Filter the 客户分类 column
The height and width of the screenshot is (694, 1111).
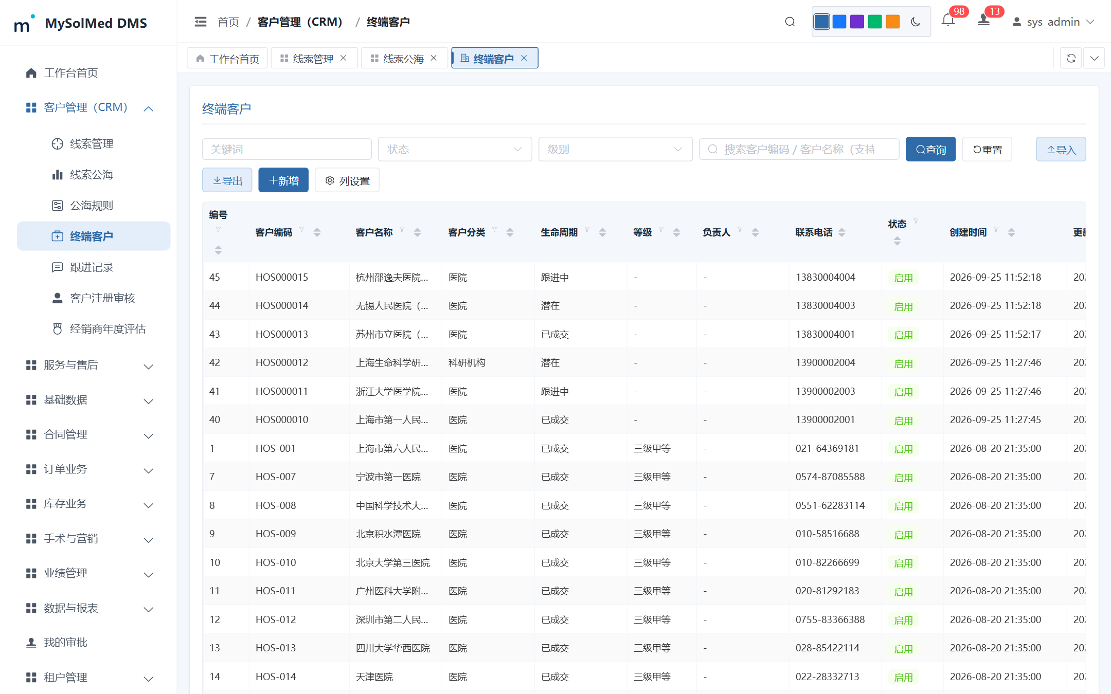(x=494, y=230)
